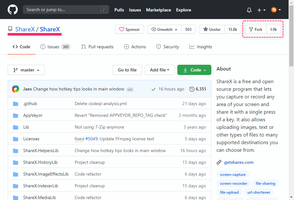The width and height of the screenshot is (294, 200).
Task: Open the ShareX.HelpersLib folder
Action: (41, 150)
